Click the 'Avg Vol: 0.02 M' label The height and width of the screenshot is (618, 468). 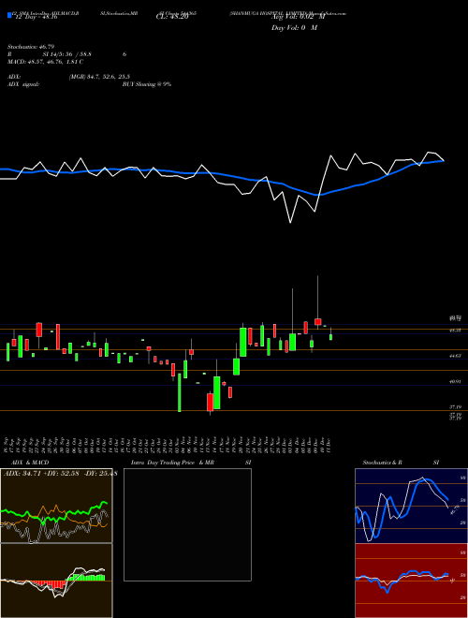[298, 17]
